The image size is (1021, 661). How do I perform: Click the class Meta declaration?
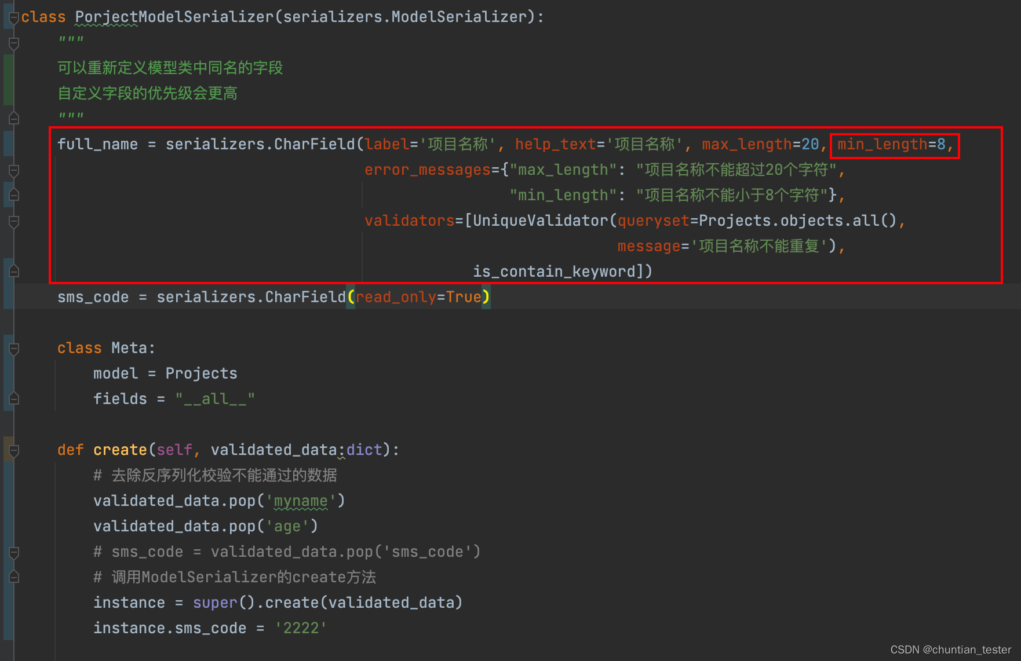(106, 348)
